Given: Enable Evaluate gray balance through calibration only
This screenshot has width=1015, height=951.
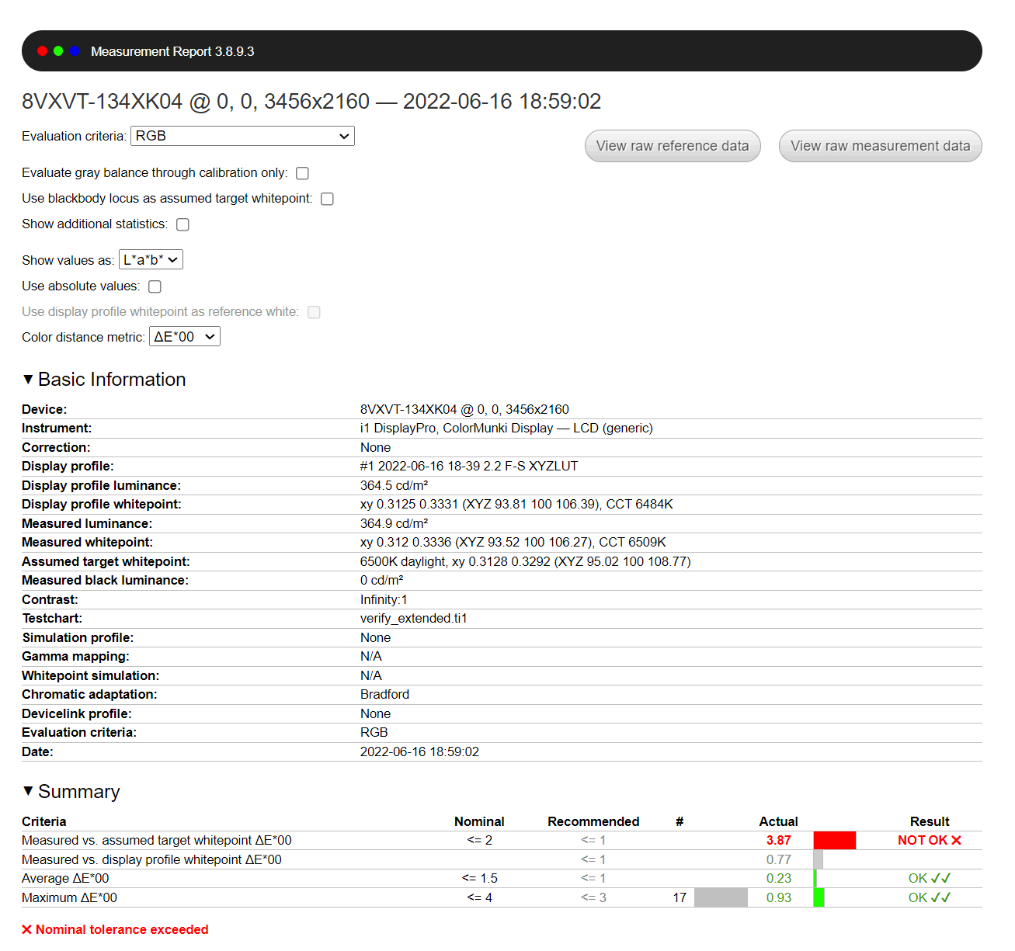Looking at the screenshot, I should tap(303, 173).
